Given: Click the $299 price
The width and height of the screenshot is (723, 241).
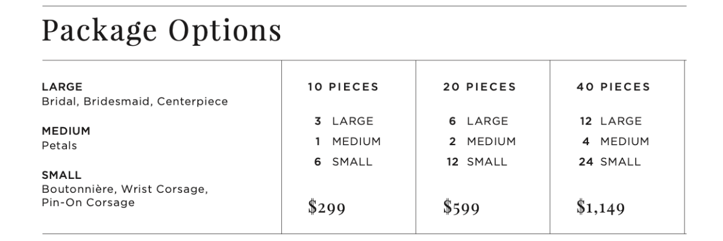Looking at the screenshot, I should (326, 208).
